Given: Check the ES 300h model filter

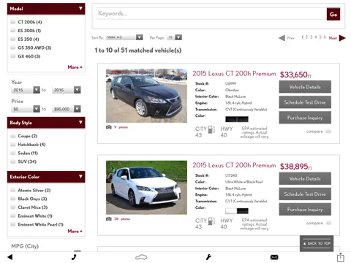Looking at the screenshot, I should 13,31.
